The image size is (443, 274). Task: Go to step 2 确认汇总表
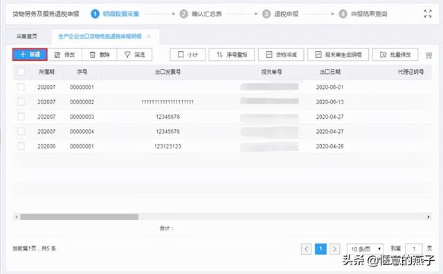[201, 14]
